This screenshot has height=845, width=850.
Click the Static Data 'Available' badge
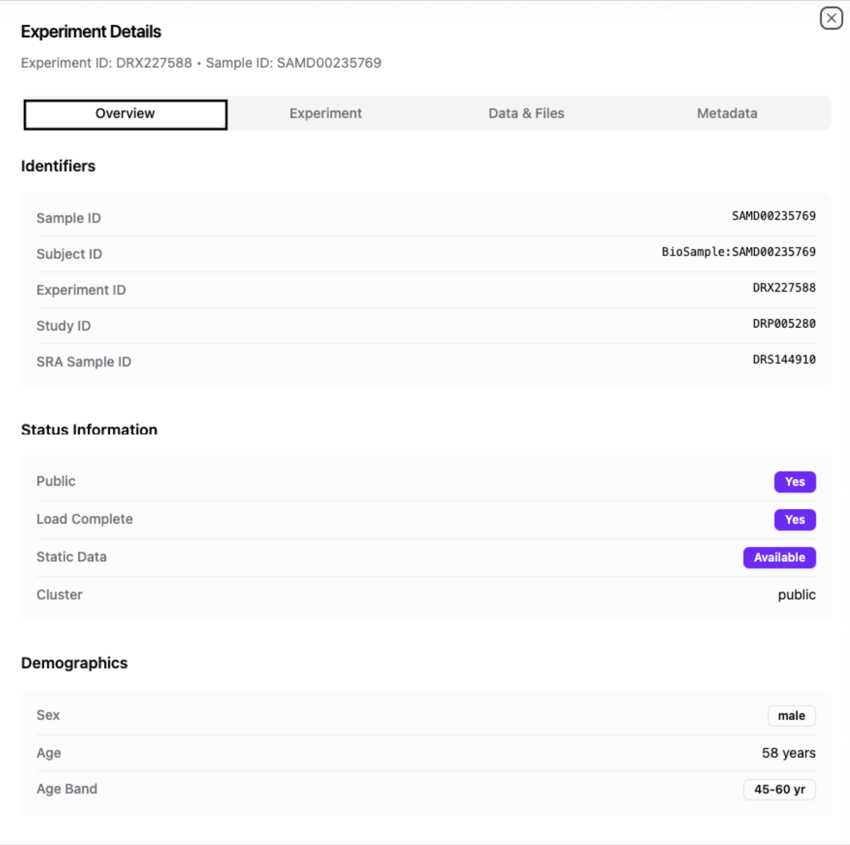(x=779, y=557)
